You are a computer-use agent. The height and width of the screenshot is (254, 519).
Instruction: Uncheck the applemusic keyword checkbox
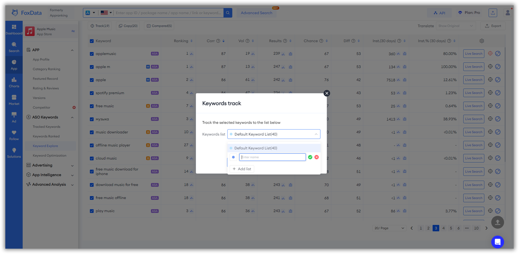click(x=92, y=54)
